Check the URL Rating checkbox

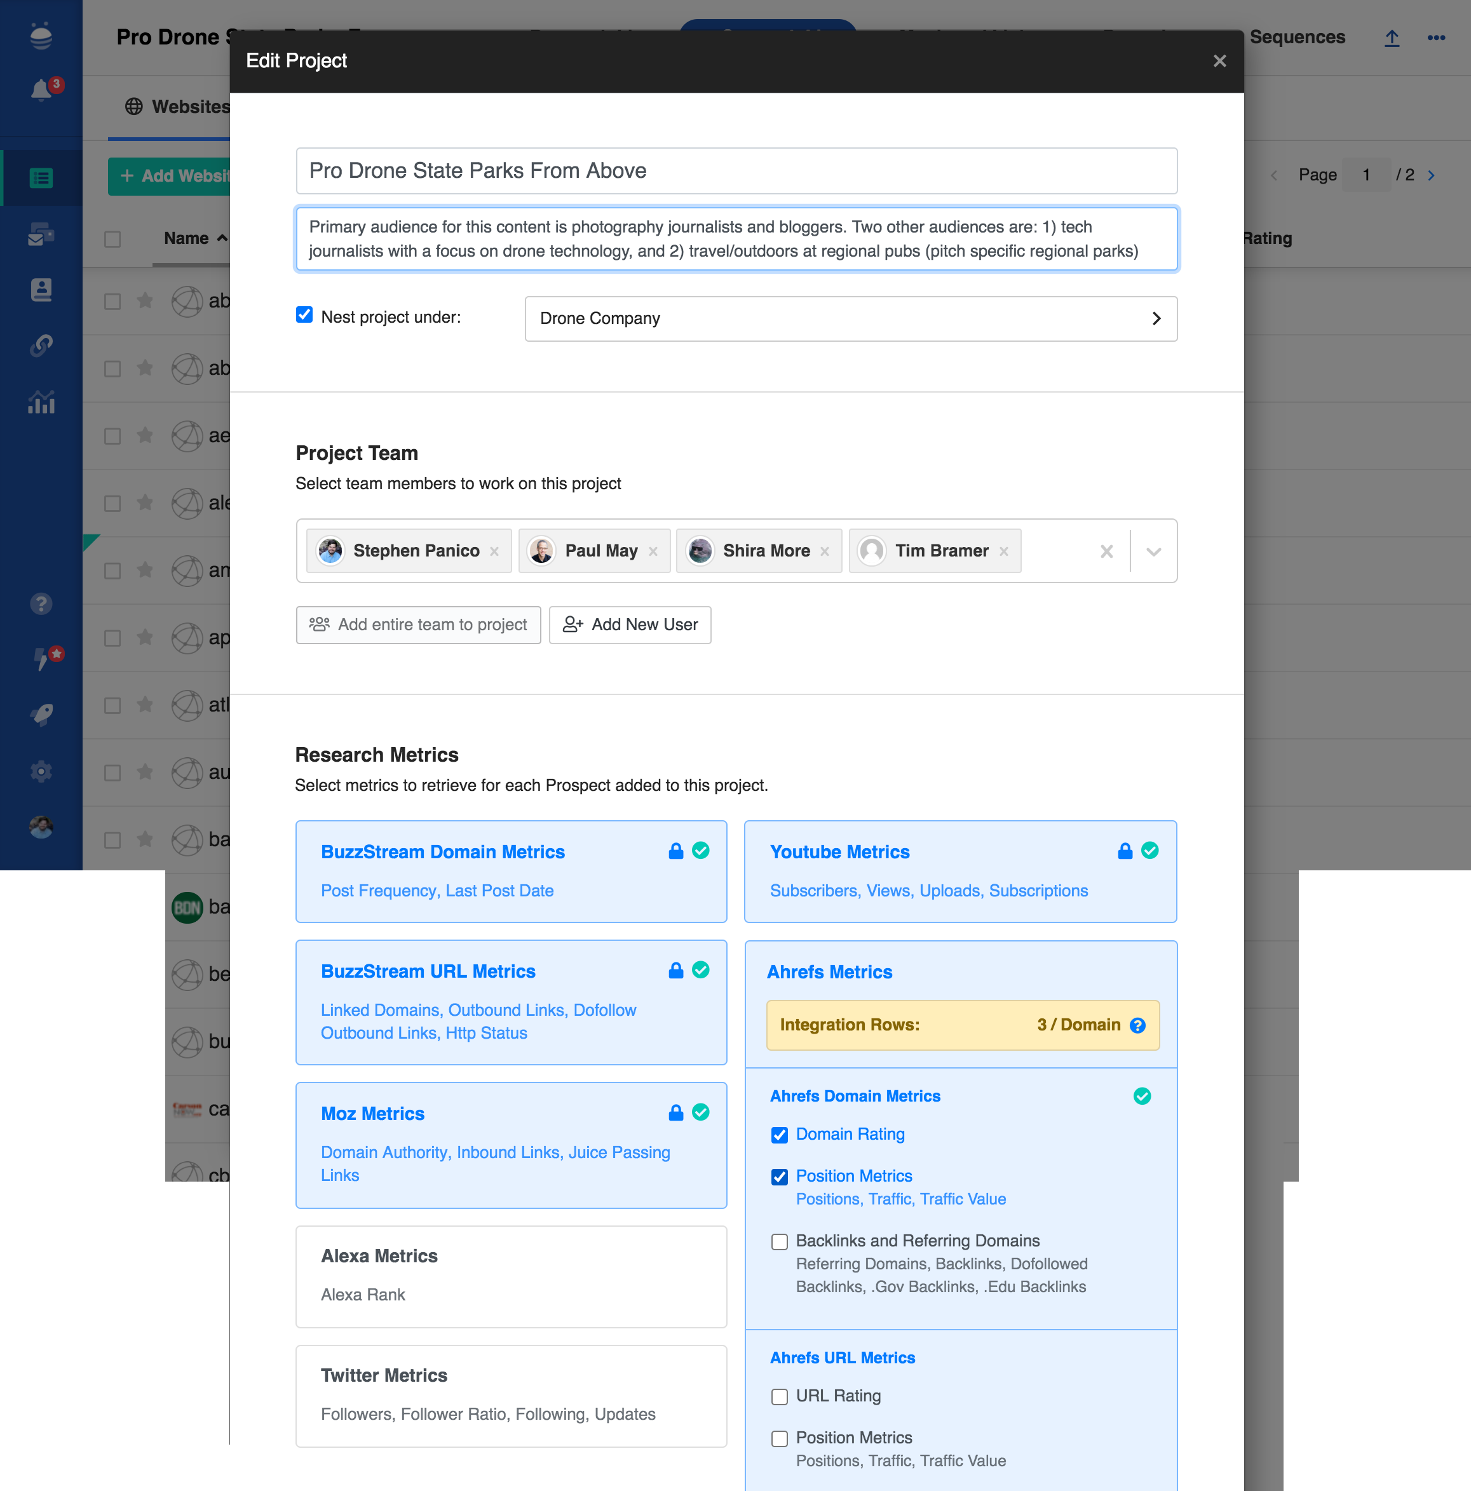(x=780, y=1396)
